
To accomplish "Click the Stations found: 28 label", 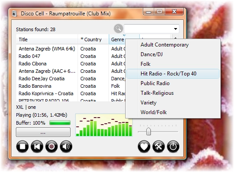I will pos(36,29).
